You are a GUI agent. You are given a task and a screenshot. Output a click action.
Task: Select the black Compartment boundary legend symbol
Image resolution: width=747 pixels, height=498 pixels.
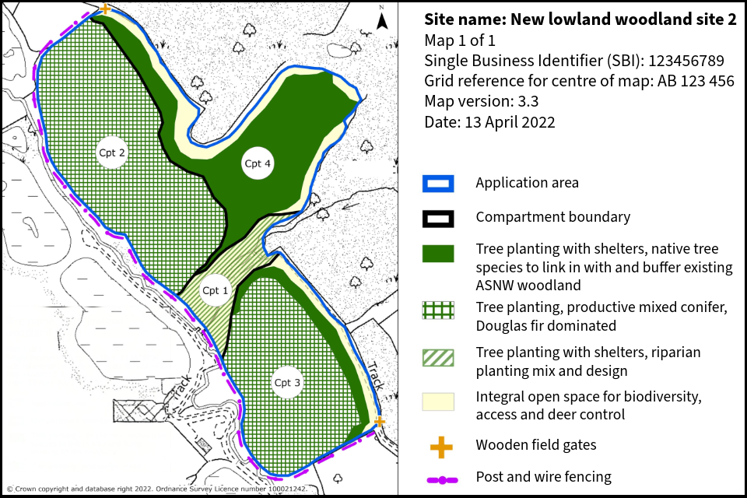[x=438, y=218]
